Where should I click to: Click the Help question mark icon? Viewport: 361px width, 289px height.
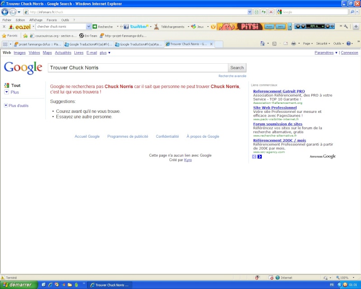(348, 43)
